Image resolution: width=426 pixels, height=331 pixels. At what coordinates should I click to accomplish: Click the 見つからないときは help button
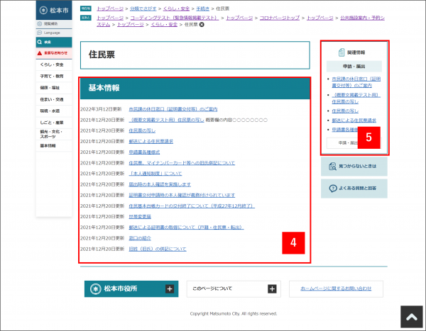pos(354,167)
